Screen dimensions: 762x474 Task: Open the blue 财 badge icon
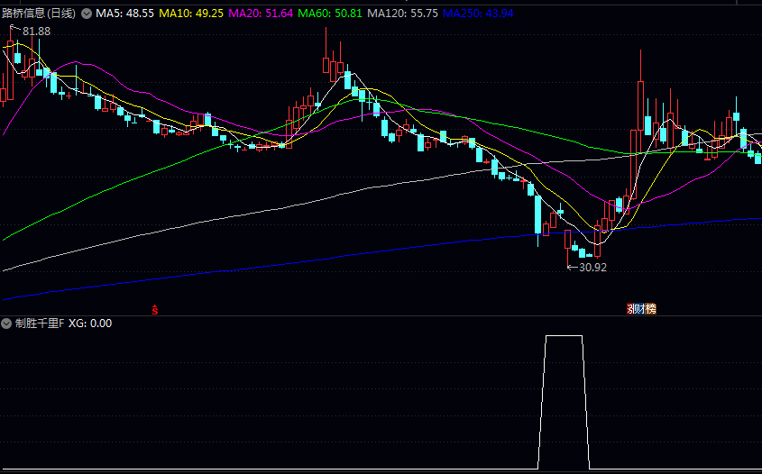click(x=641, y=309)
